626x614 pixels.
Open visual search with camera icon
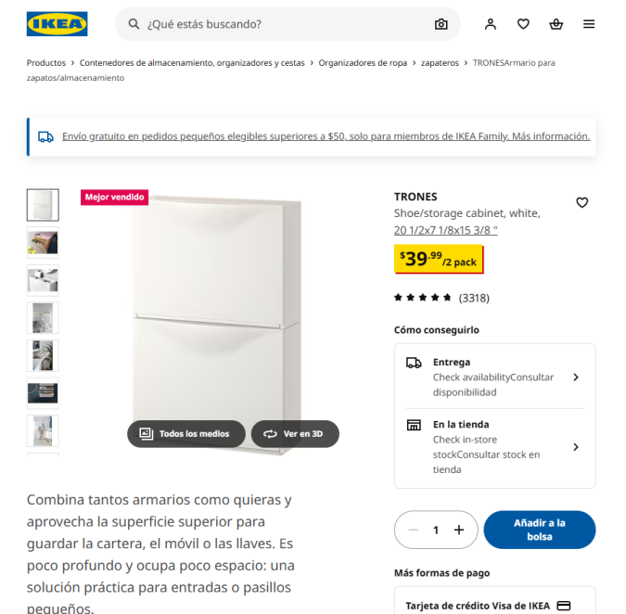[x=441, y=24]
